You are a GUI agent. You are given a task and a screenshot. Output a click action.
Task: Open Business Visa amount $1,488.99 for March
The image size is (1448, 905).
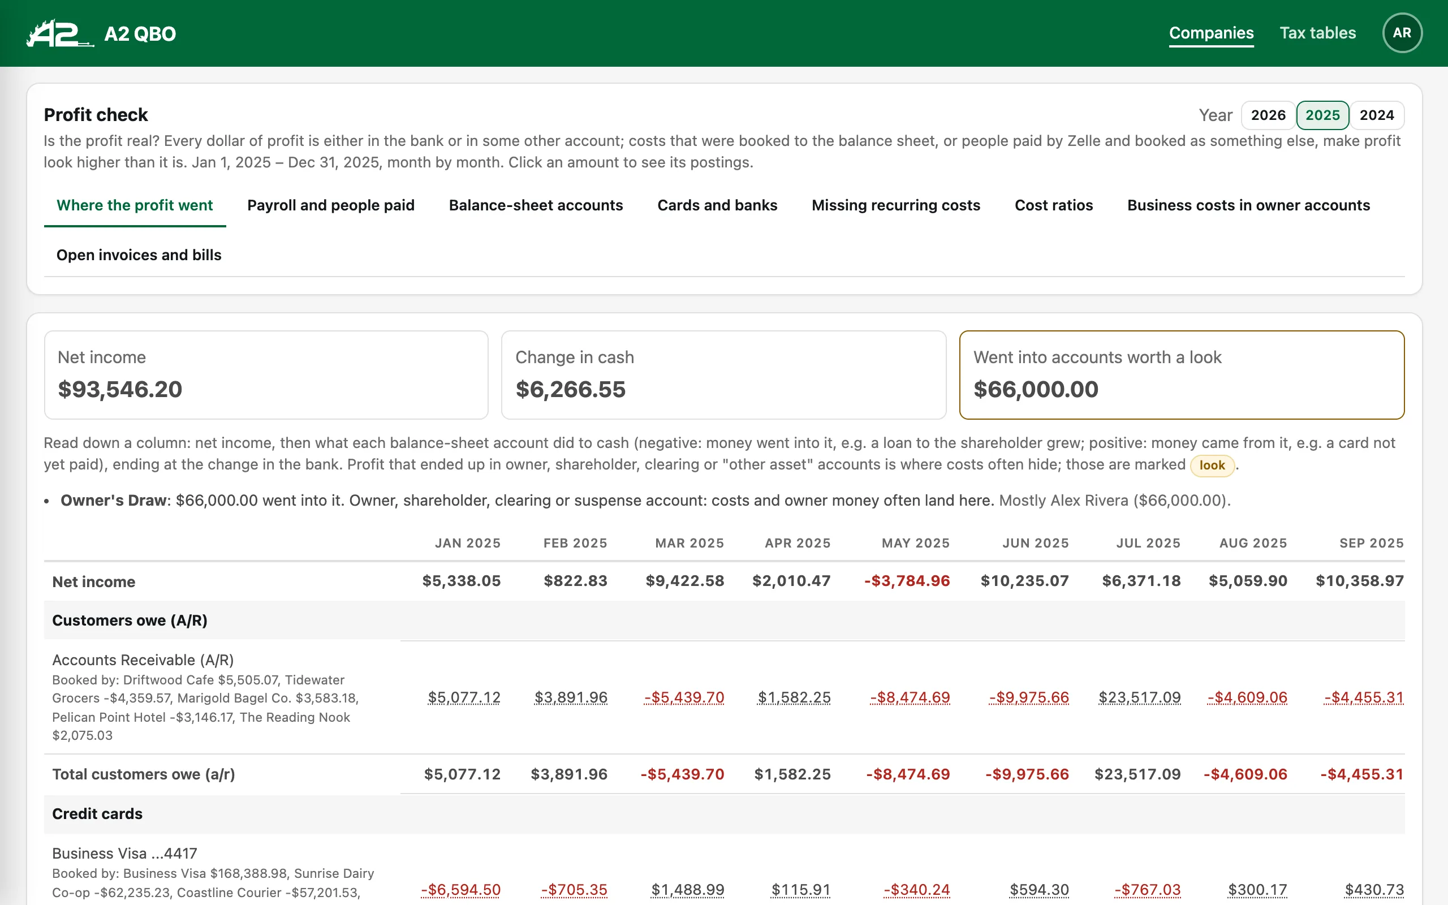[687, 890]
